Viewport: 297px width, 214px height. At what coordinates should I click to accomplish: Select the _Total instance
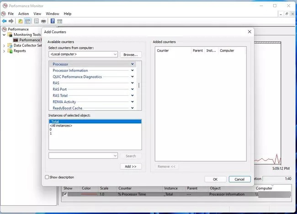pyautogui.click(x=95, y=122)
